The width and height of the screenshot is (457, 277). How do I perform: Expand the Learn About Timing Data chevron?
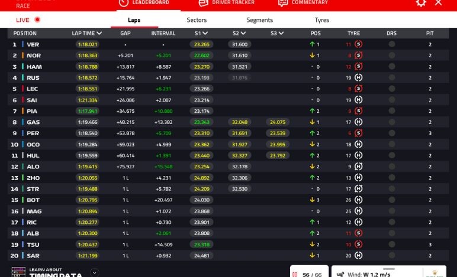[95, 272]
